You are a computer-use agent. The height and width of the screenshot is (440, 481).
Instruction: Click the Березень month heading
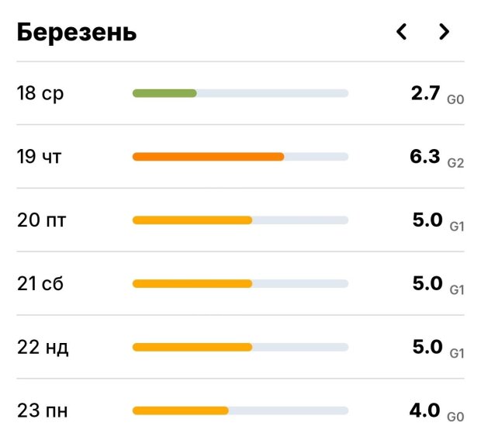click(x=77, y=33)
